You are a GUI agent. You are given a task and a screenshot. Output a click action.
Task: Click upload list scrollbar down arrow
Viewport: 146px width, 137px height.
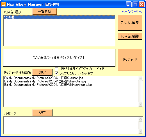(x=140, y=104)
